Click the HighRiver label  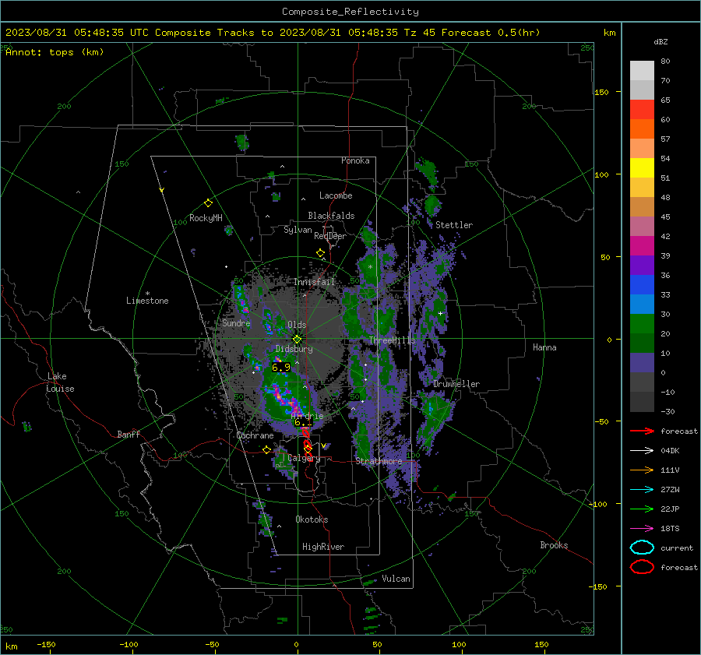pyautogui.click(x=323, y=548)
